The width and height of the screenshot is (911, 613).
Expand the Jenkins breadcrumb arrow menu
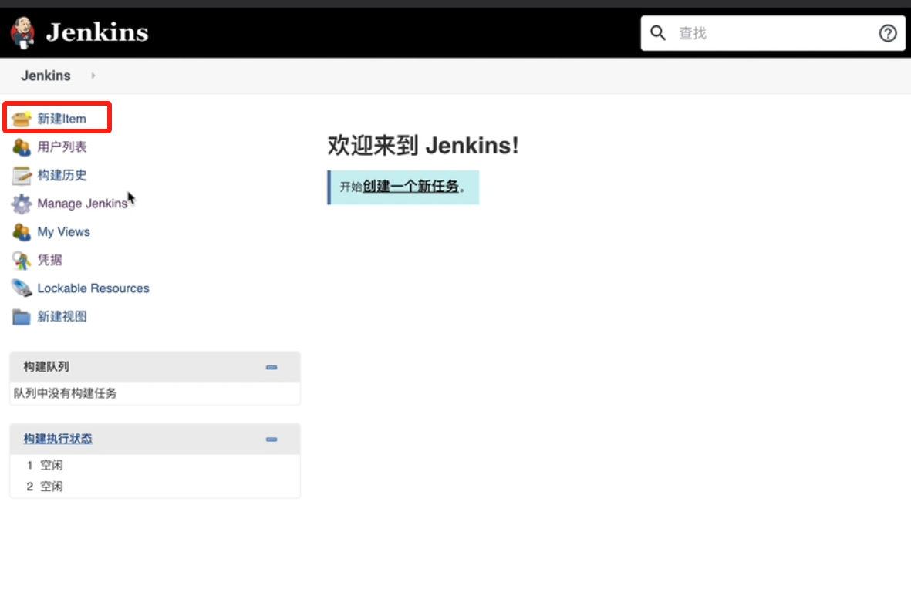(x=93, y=76)
